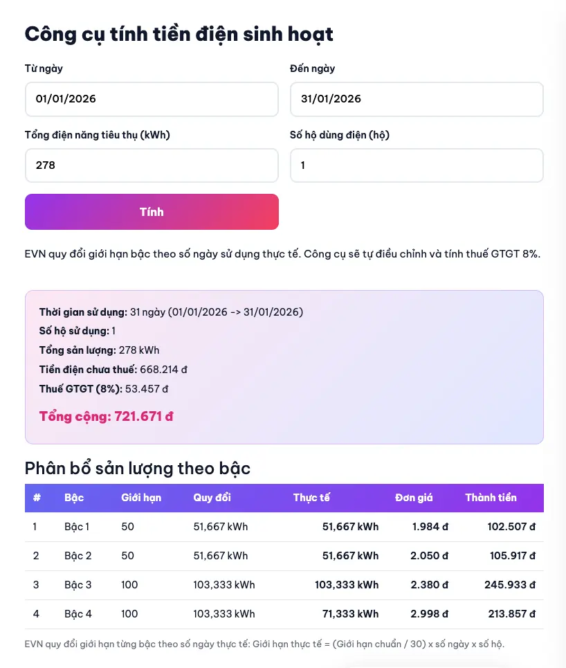Select the Bậc 2 table row
This screenshot has height=668, width=566.
pyautogui.click(x=284, y=556)
